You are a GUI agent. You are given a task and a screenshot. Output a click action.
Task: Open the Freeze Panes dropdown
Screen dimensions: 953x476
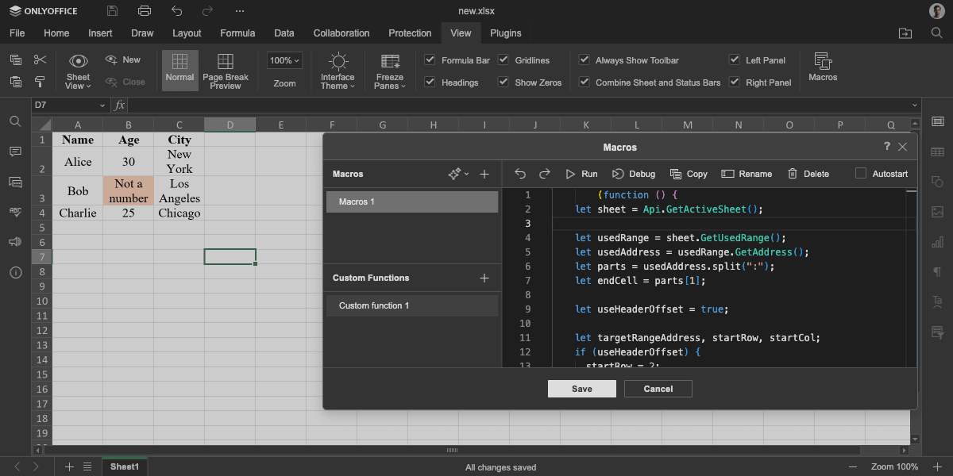tap(389, 71)
